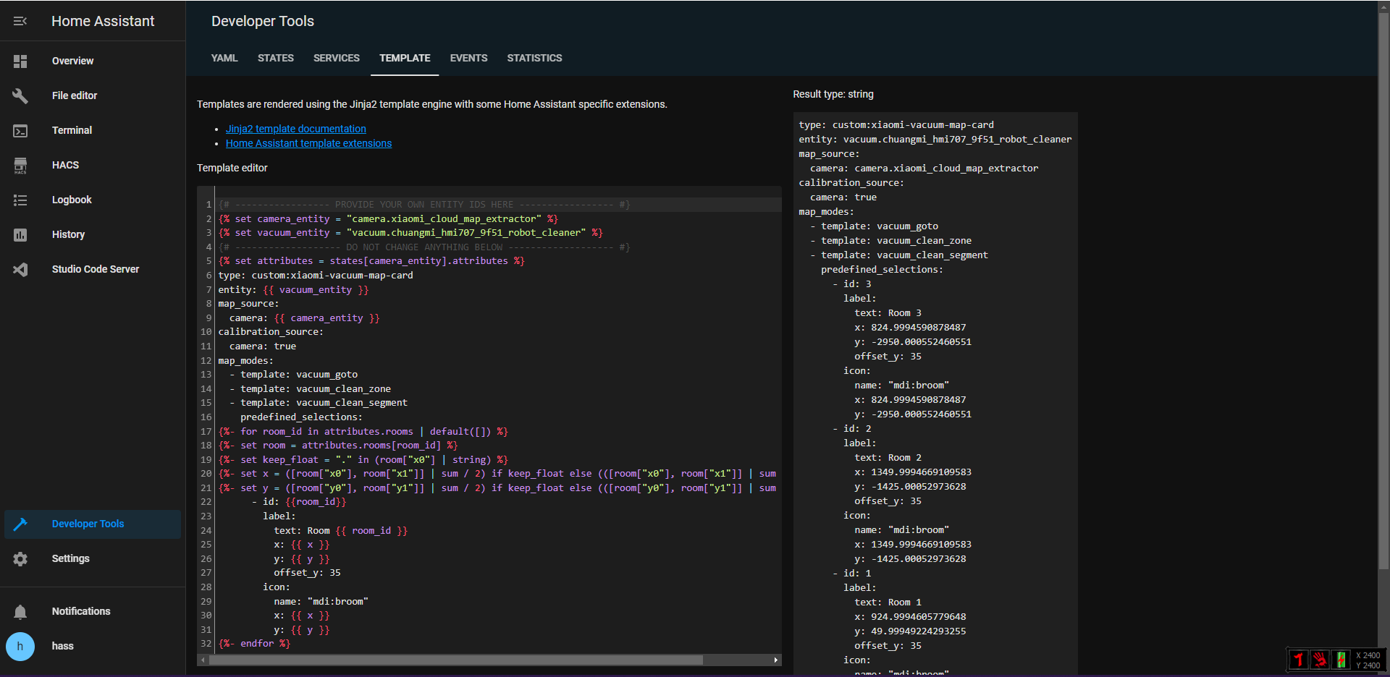Click the History chart icon
Image resolution: width=1390 pixels, height=677 pixels.
click(x=20, y=235)
